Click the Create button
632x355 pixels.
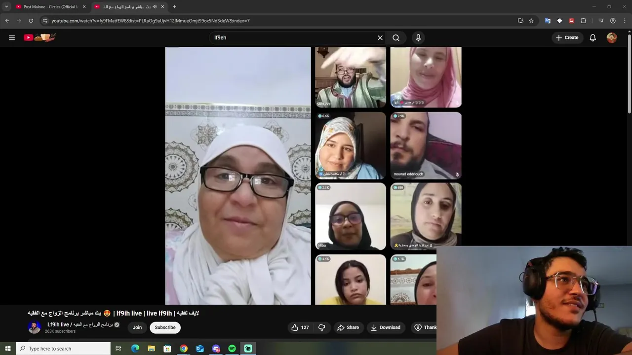[567, 37]
